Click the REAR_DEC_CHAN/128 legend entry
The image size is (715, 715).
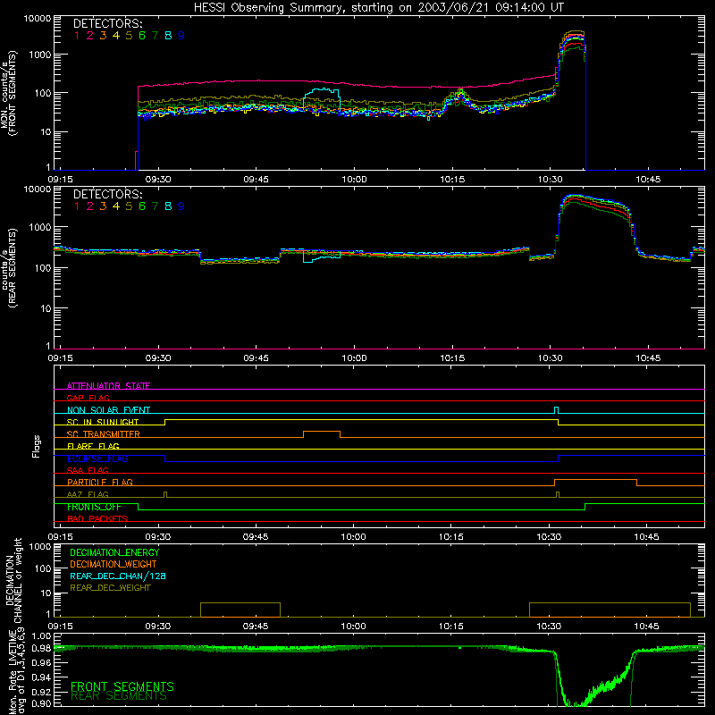118,576
